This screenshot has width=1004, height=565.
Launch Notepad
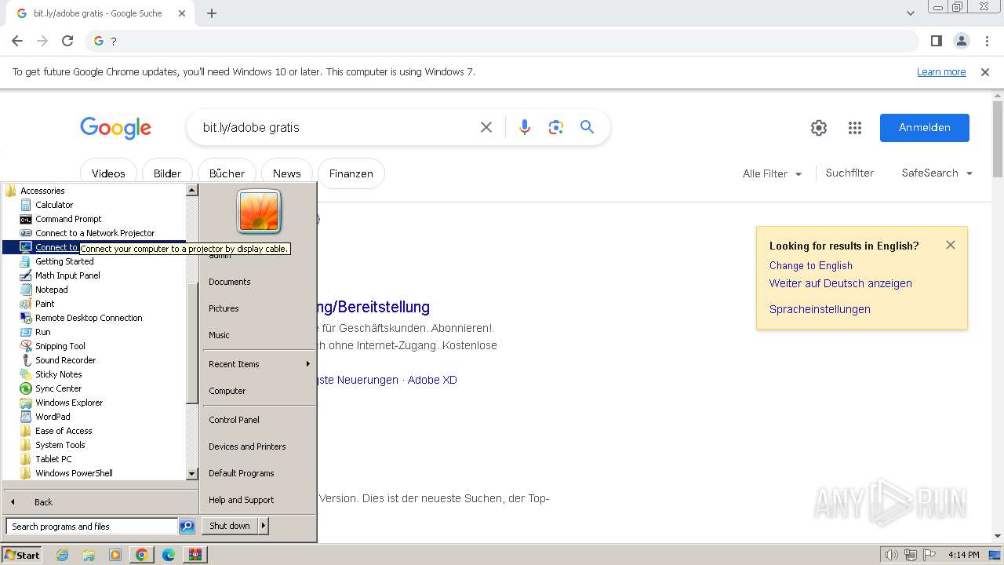pos(51,290)
